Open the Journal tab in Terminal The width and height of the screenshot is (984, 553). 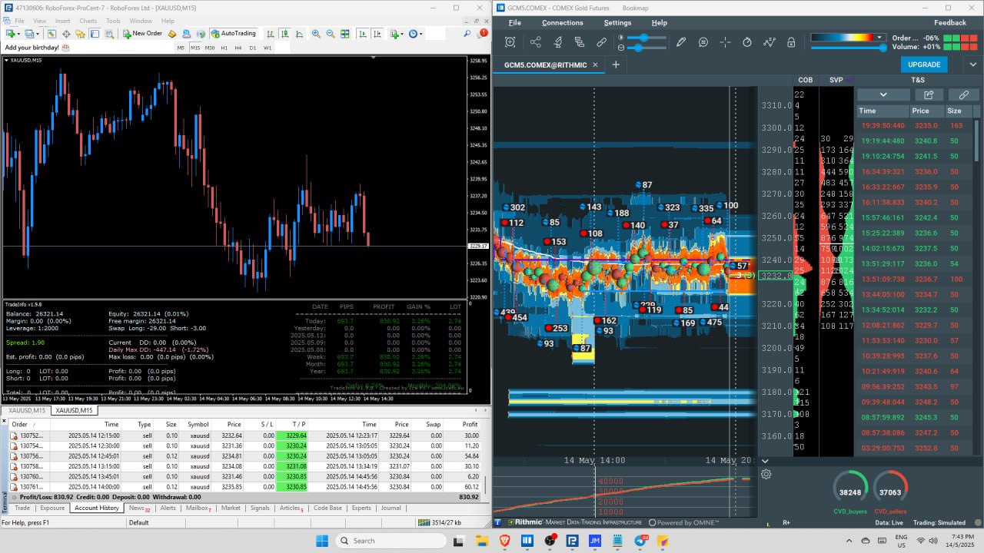[x=391, y=508]
